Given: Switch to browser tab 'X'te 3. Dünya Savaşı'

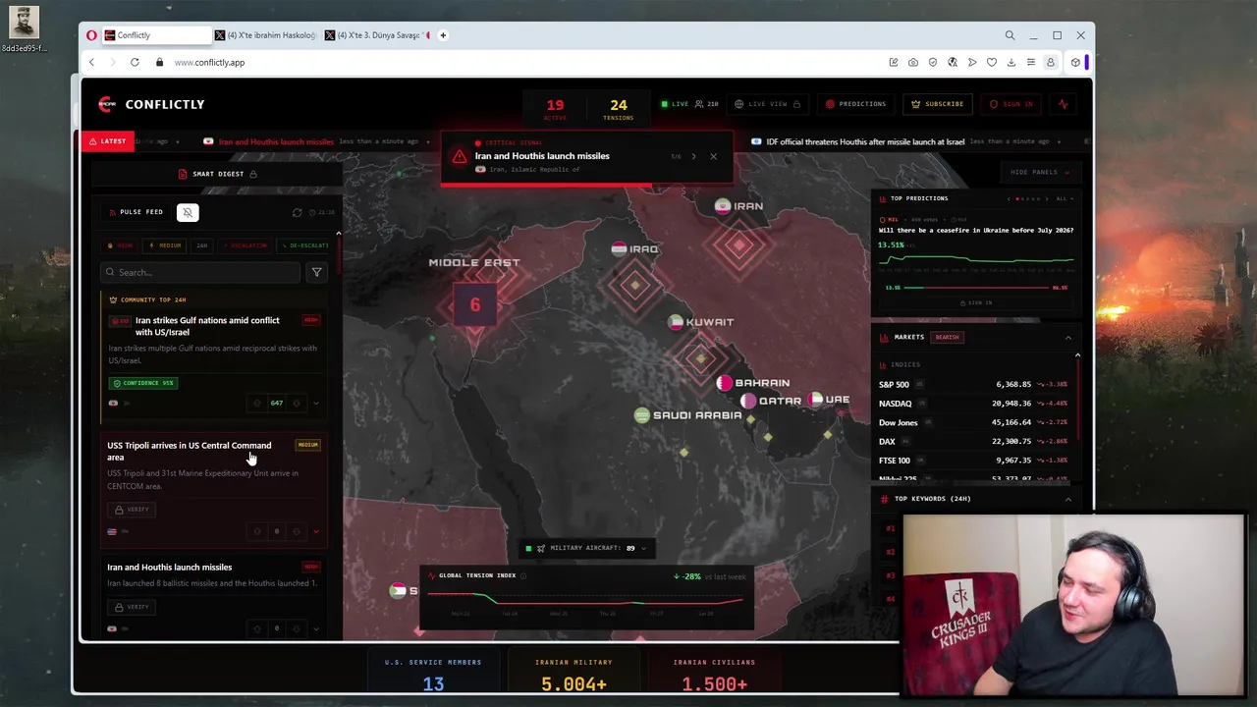Looking at the screenshot, I should coord(377,35).
